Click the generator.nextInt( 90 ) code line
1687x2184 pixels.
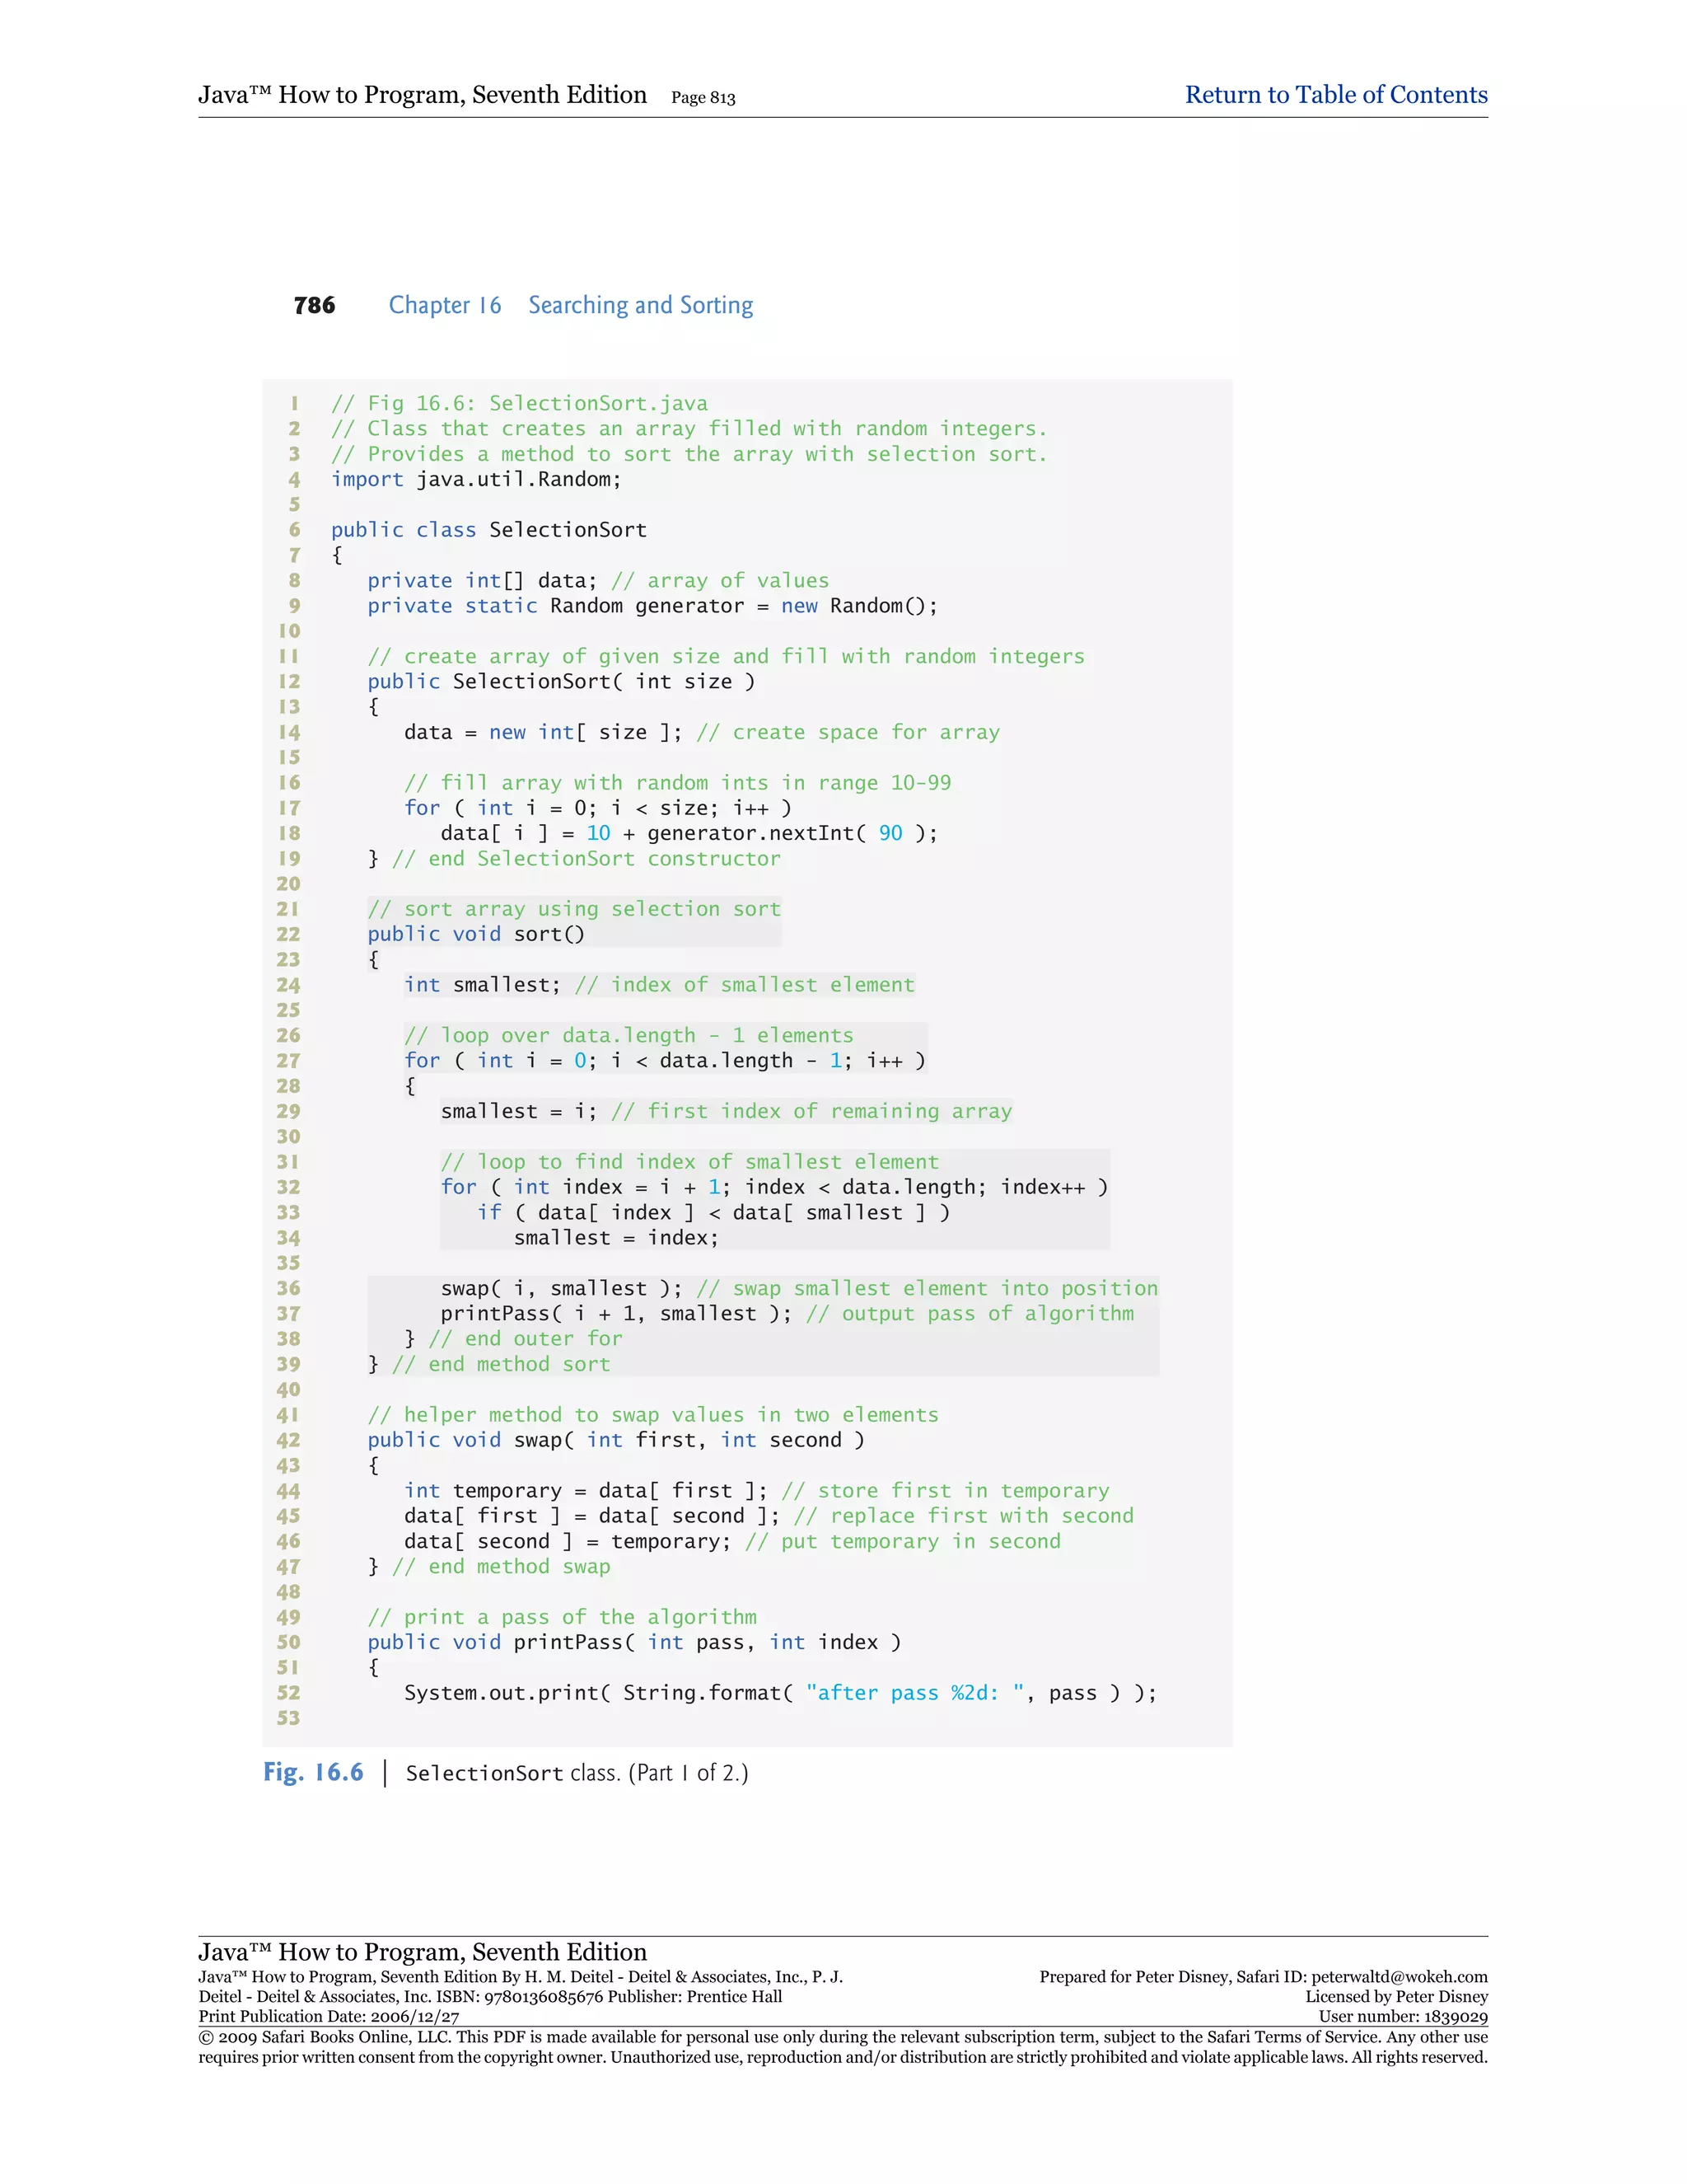[x=689, y=833]
